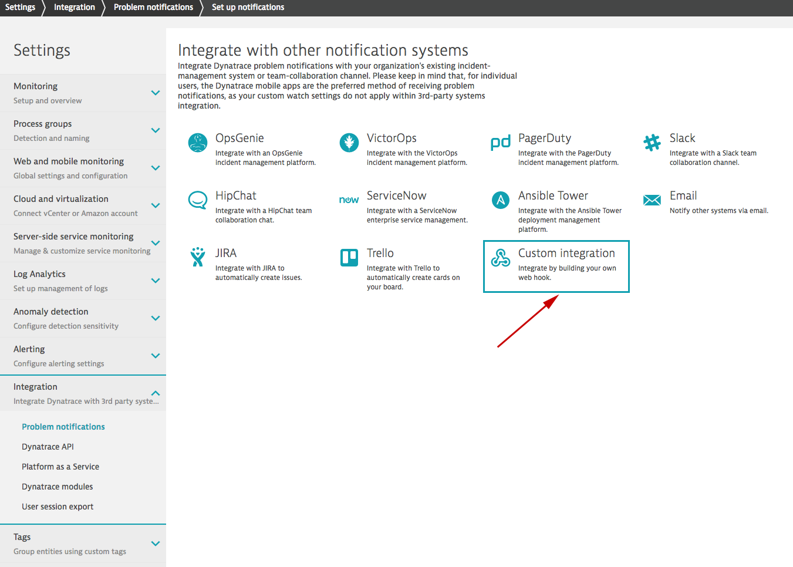
Task: Expand Web and mobile monitoring chevron
Action: point(156,168)
